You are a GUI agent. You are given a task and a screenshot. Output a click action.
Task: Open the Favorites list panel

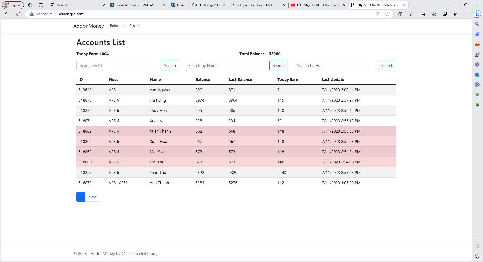[x=412, y=14]
